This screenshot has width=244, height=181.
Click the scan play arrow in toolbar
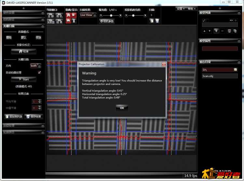point(151,15)
